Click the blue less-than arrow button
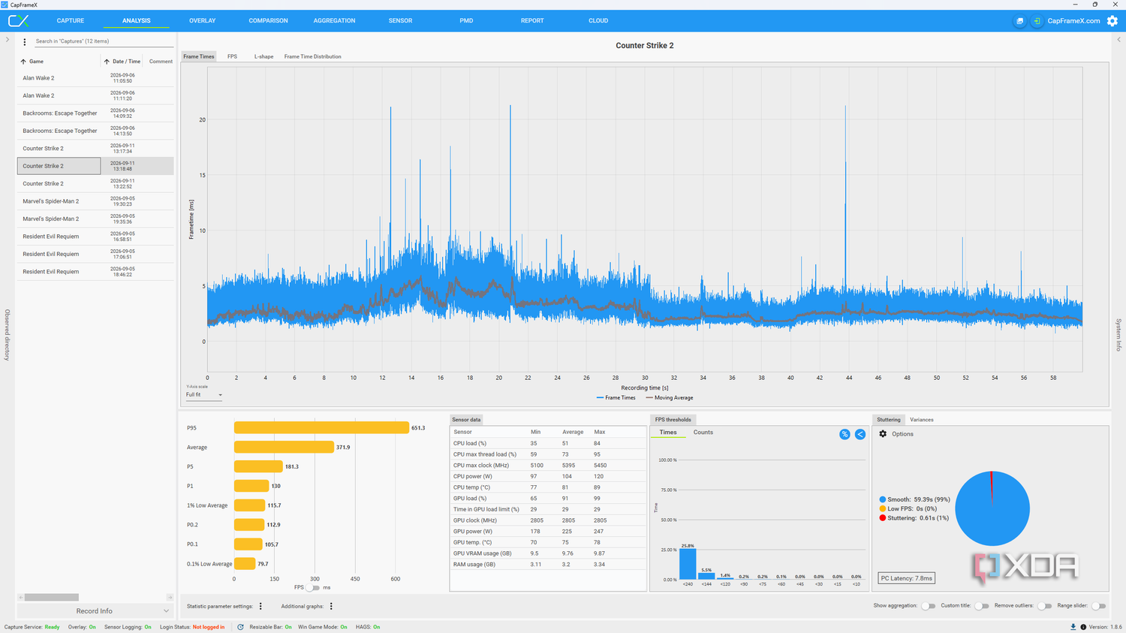Viewport: 1126px width, 633px height. coord(860,434)
